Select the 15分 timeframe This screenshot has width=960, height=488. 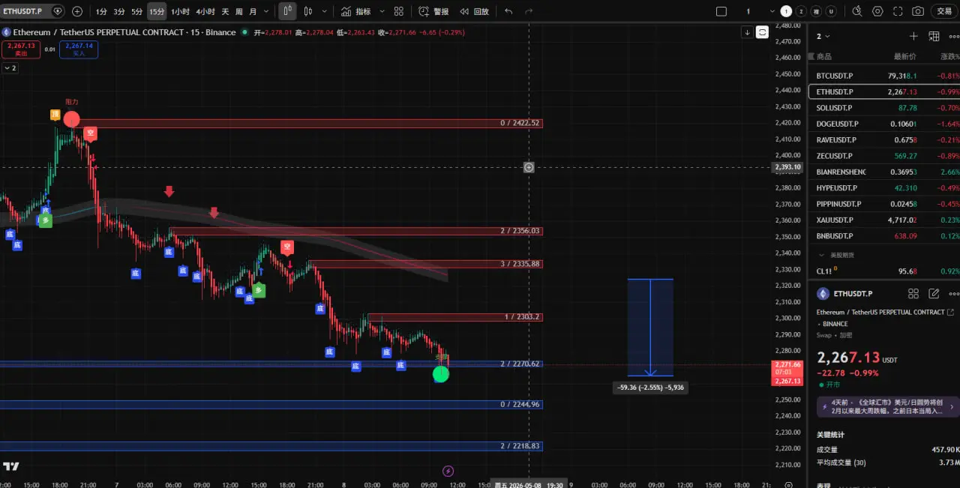pos(157,11)
